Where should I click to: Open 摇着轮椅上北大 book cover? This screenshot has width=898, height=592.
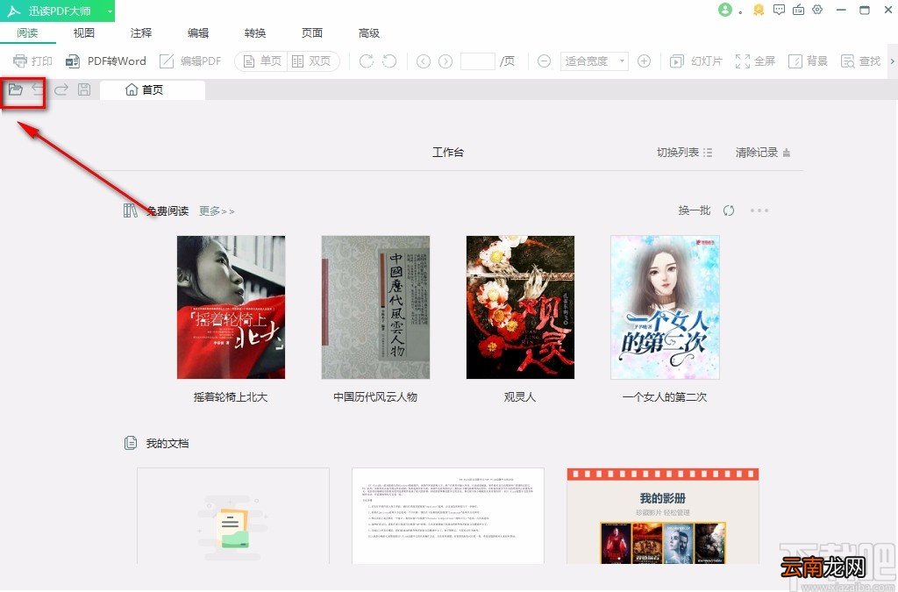pyautogui.click(x=231, y=307)
